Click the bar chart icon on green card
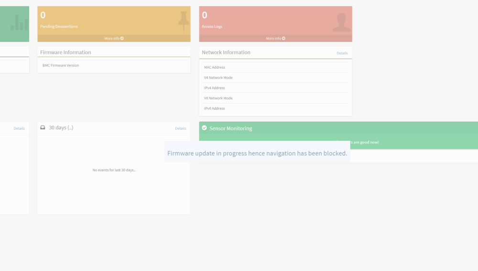Image resolution: width=478 pixels, height=271 pixels. click(x=19, y=22)
